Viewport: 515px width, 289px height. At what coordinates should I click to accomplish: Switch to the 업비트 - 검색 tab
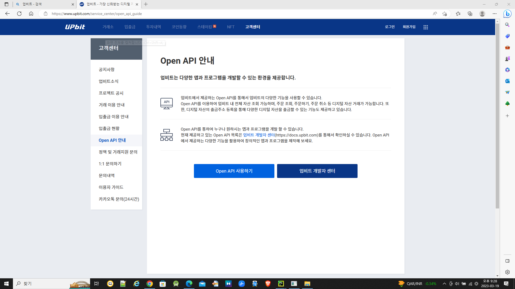(43, 4)
